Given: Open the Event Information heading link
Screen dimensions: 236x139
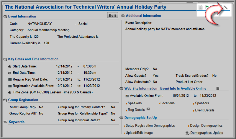Looking at the screenshot, I should (22, 17).
